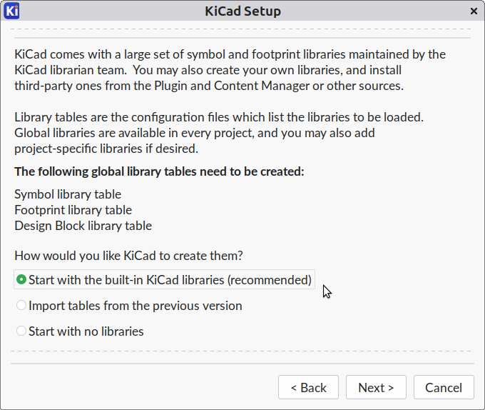This screenshot has width=485, height=410.
Task: Click the 'How would you like KiCad' question
Action: click(x=128, y=256)
